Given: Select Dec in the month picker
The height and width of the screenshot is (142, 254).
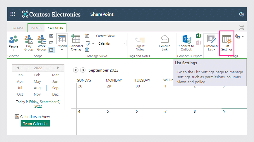Looking at the screenshot, I should (55, 94).
